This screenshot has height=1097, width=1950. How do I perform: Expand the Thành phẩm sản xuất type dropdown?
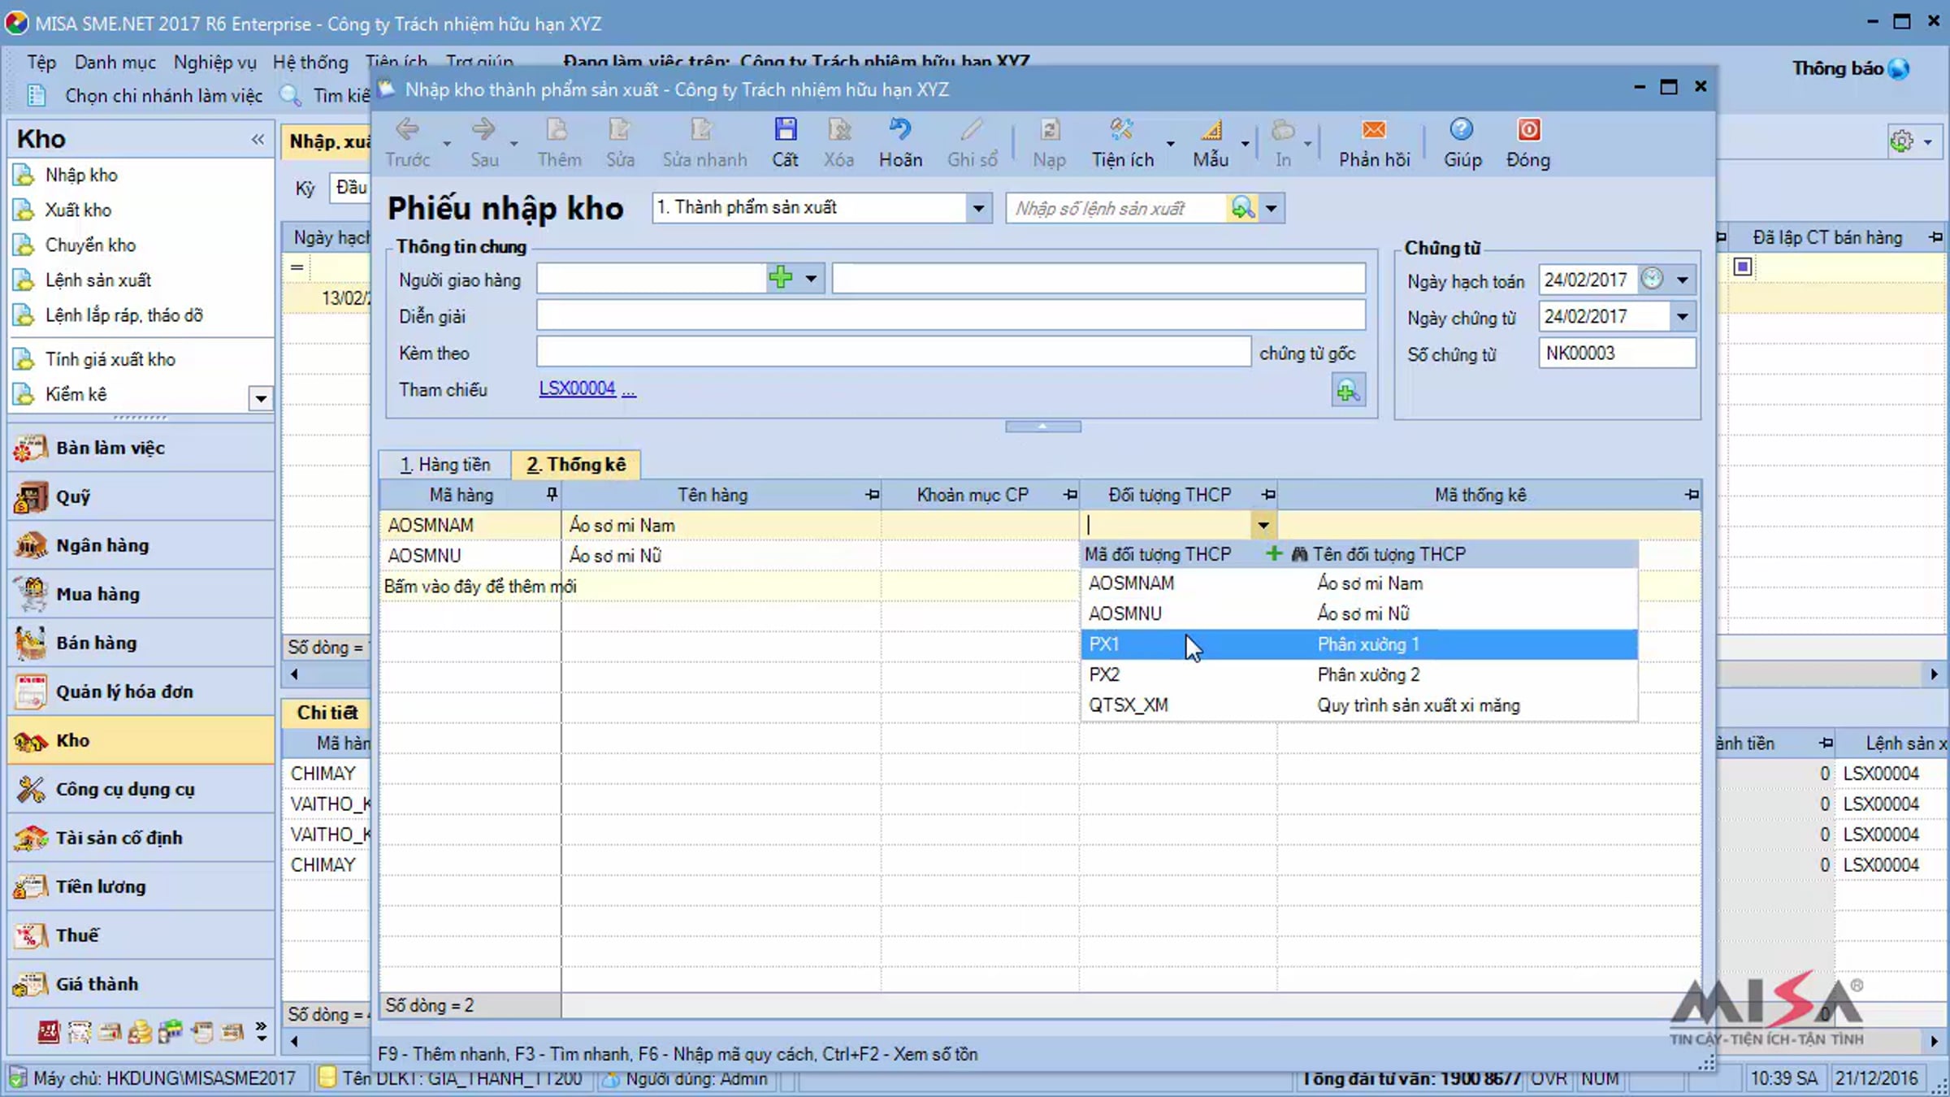coord(978,208)
